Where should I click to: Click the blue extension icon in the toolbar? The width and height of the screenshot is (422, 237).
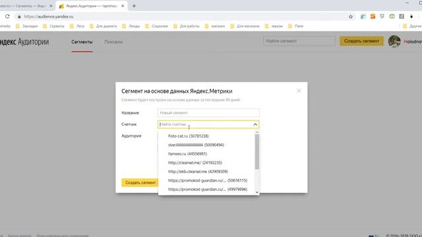pyautogui.click(x=363, y=16)
